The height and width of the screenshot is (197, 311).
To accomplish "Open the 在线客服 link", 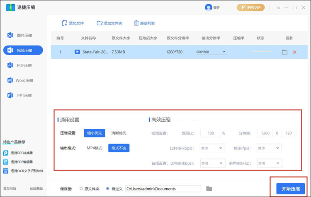I will 36,188.
